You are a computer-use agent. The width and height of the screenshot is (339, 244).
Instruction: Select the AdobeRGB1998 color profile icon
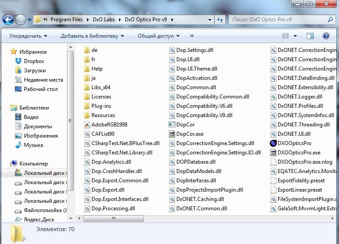coord(87,125)
